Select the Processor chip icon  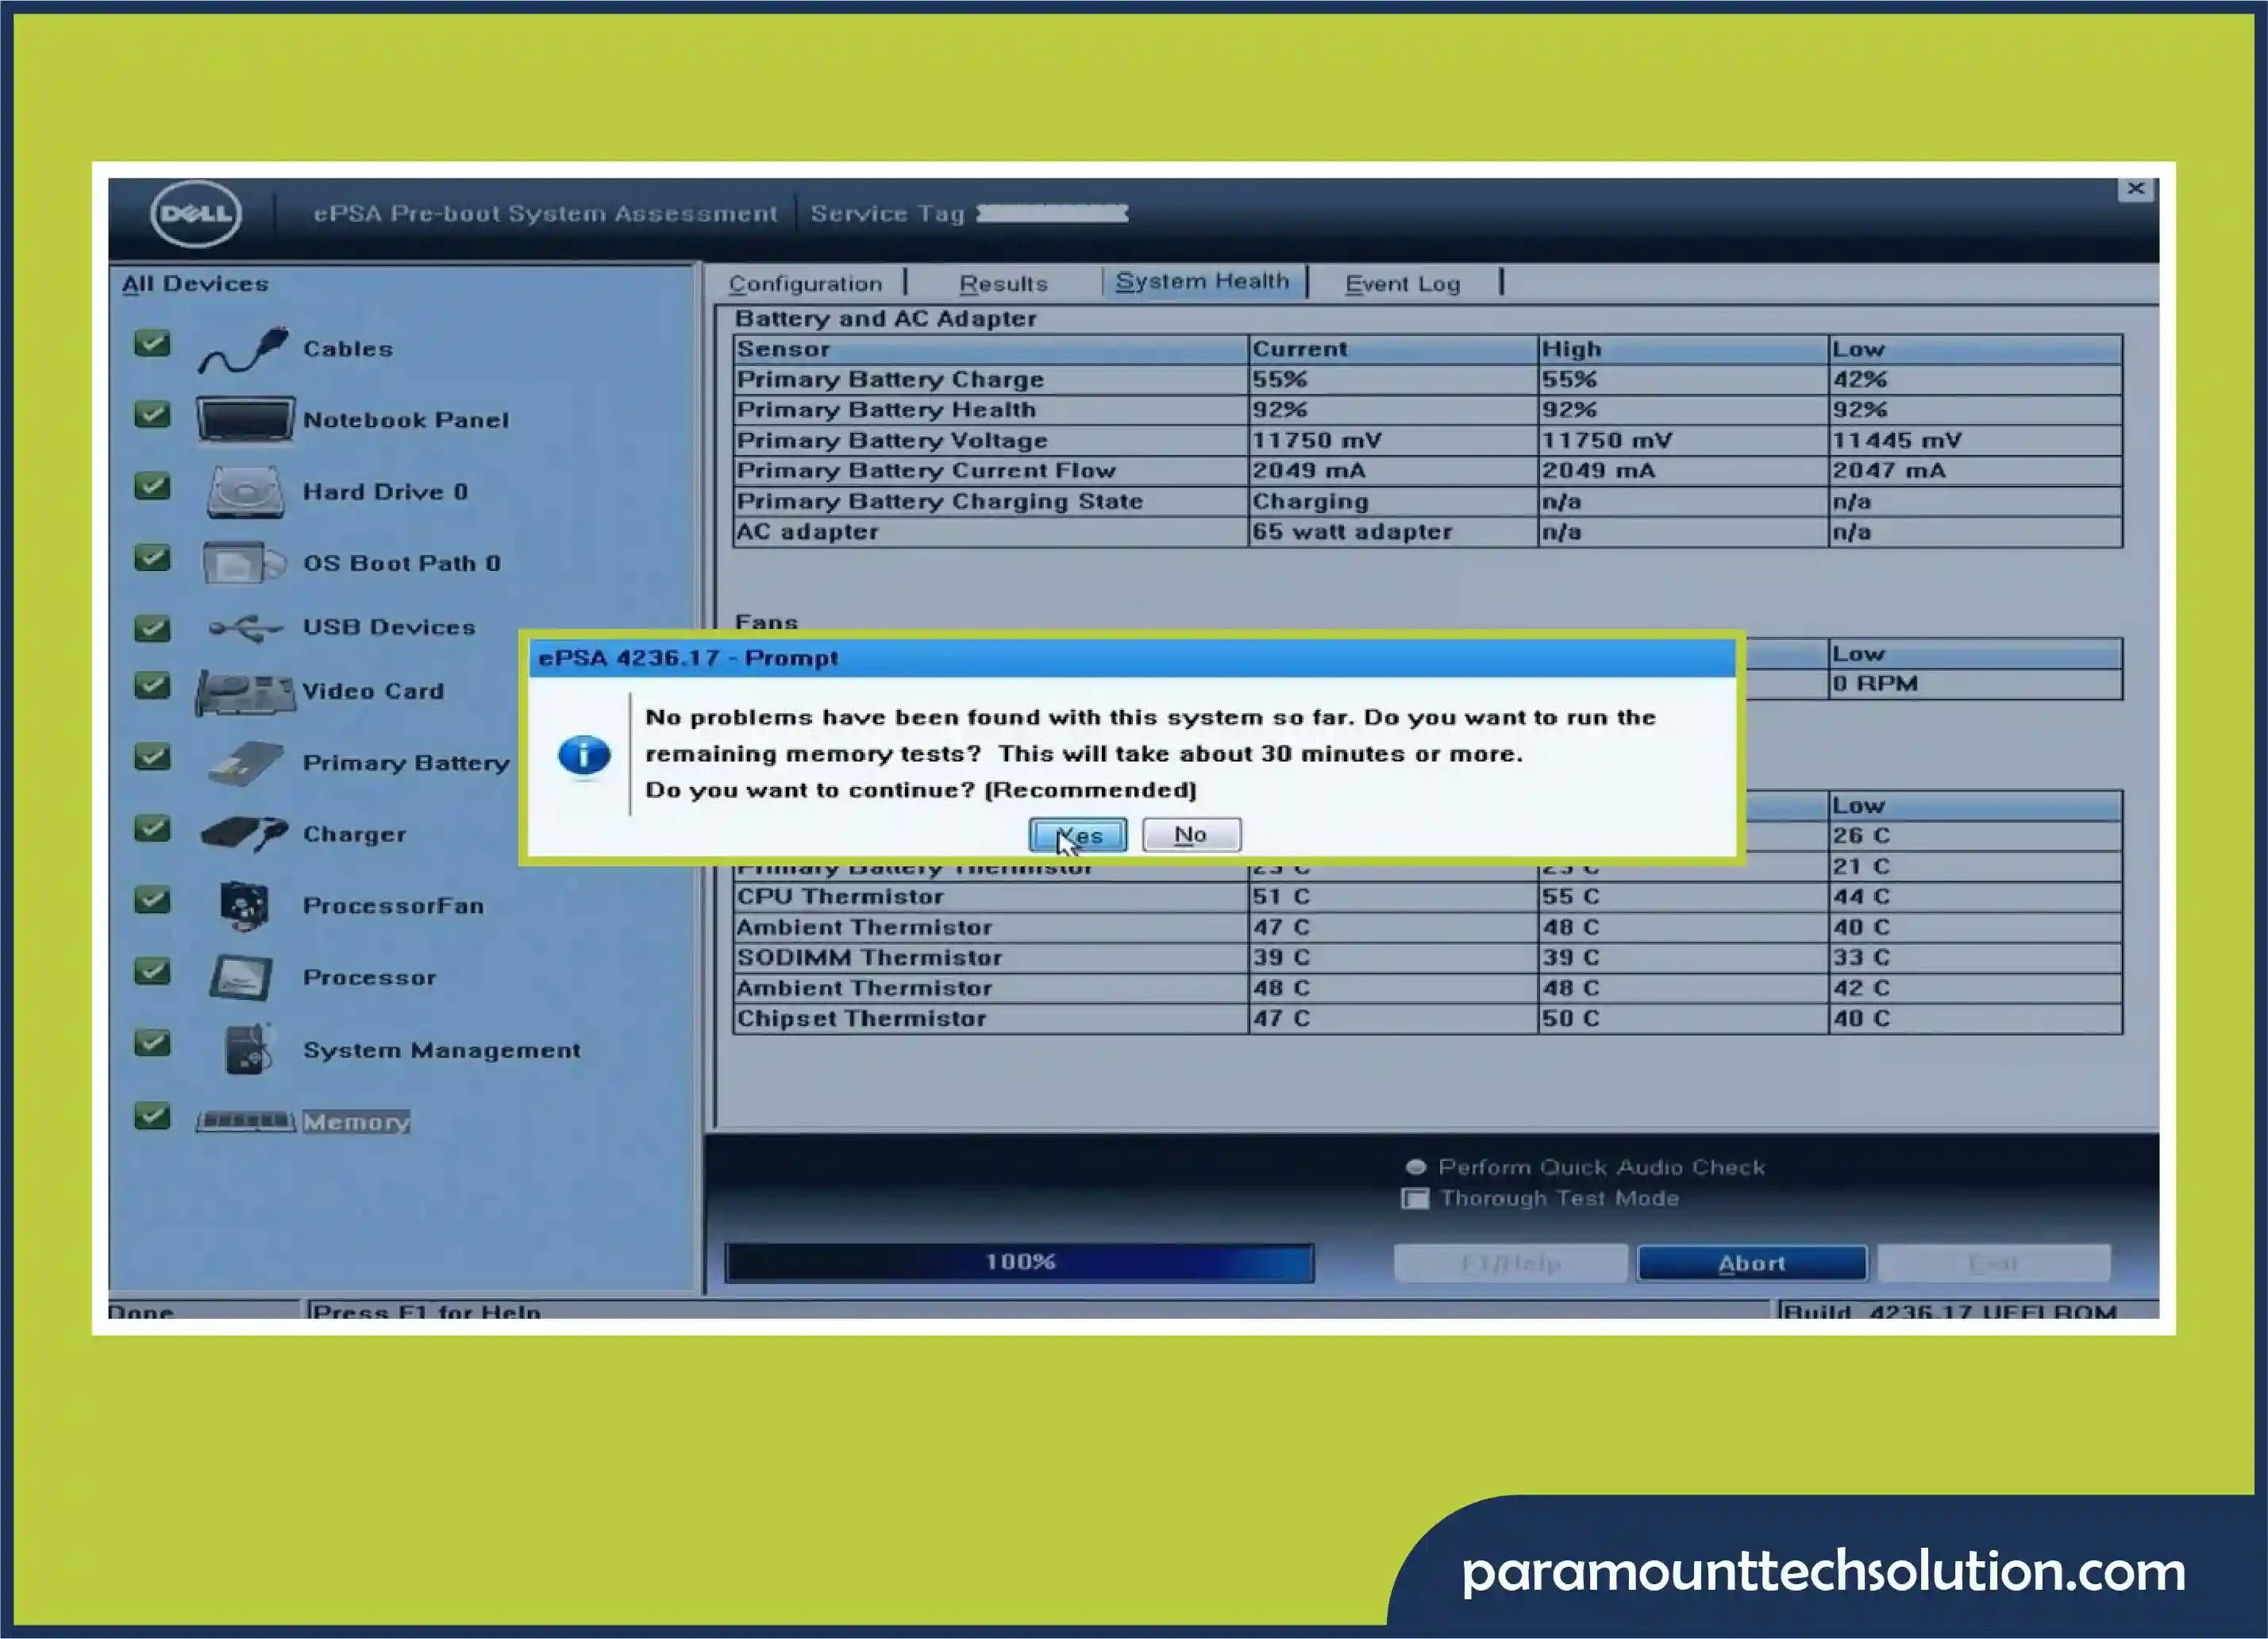coord(241,978)
